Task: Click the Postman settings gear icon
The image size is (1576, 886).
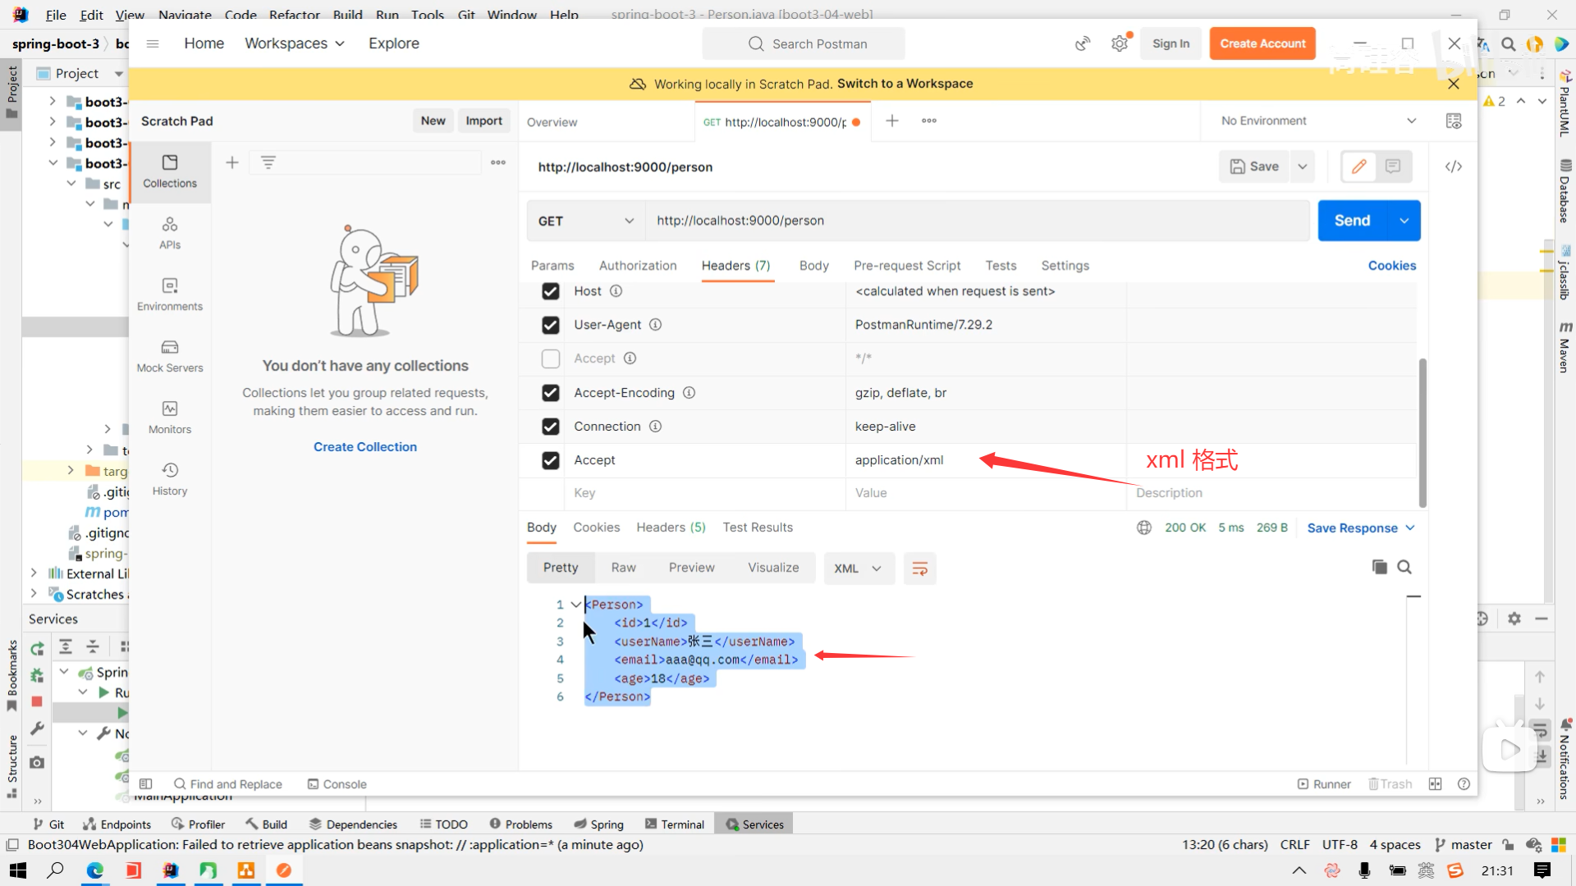Action: click(1120, 43)
